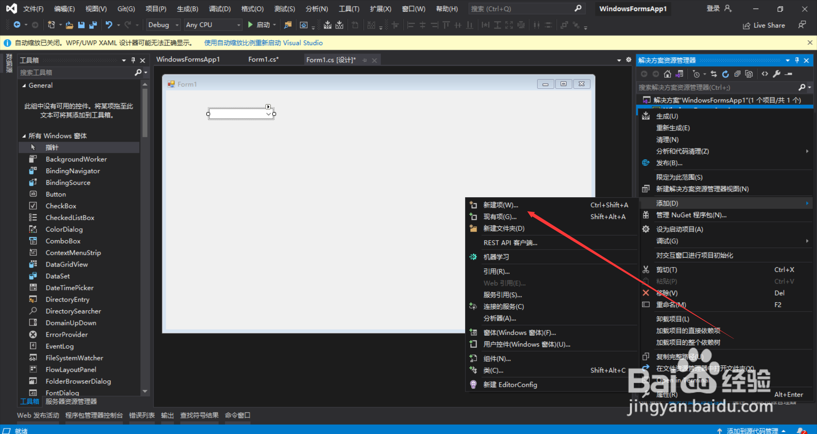This screenshot has width=817, height=434.
Task: Open the Git(G) menu
Action: 126,9
